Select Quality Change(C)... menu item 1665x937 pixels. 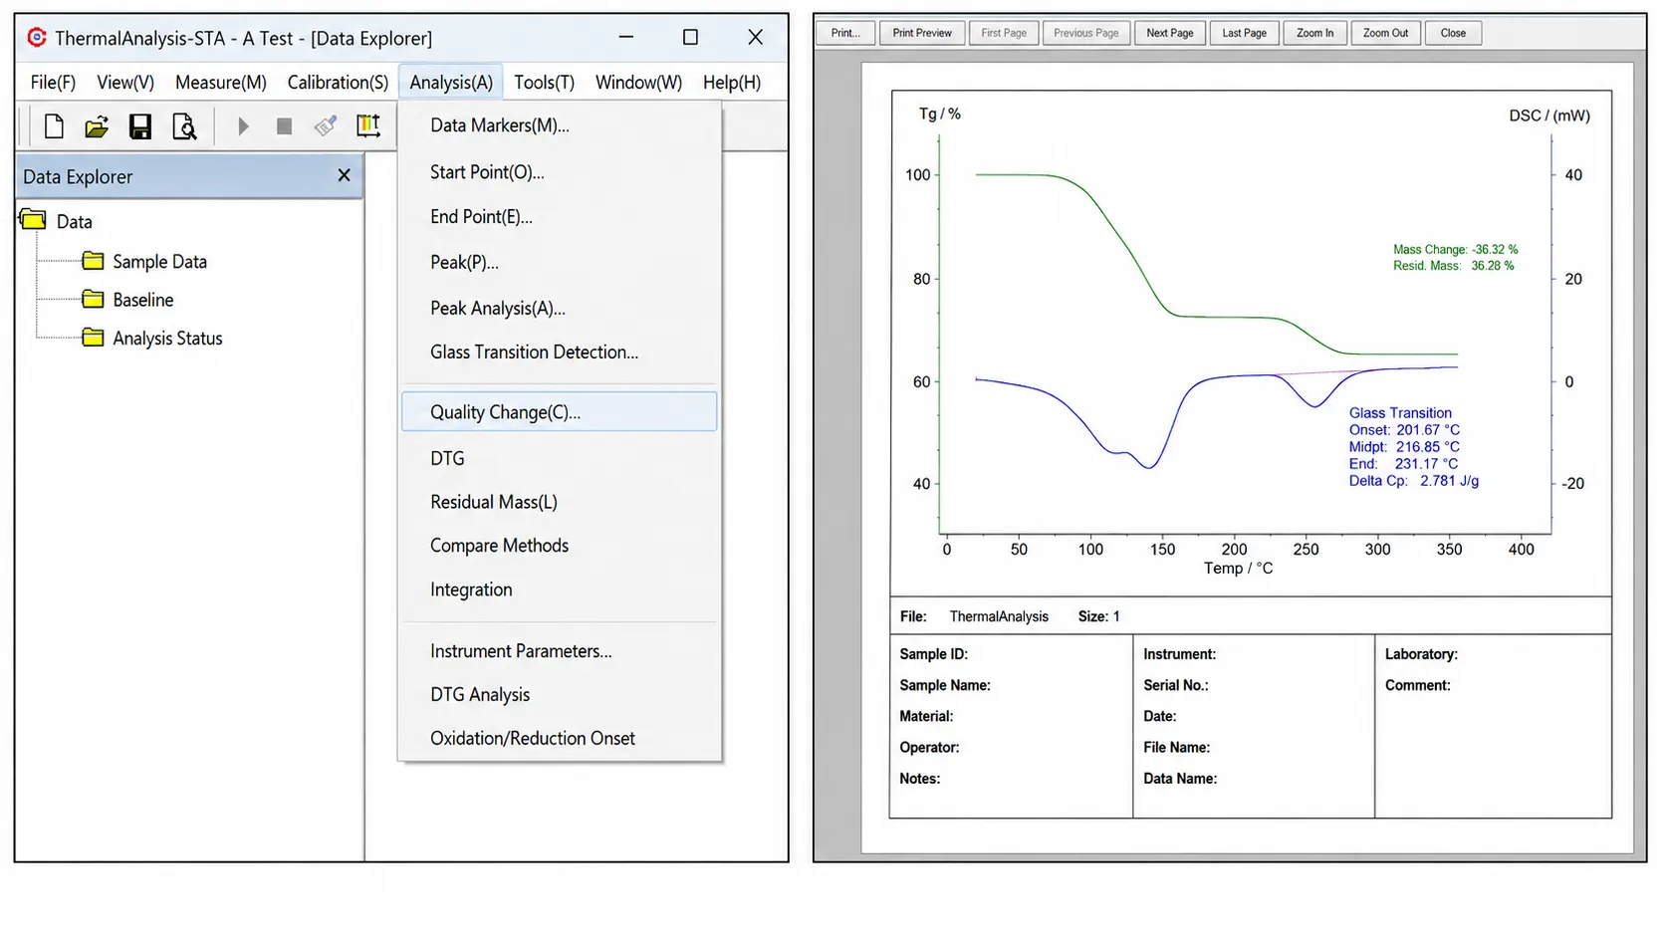pyautogui.click(x=560, y=412)
